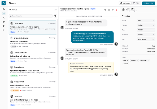Click the ticket list scrollbar

point(58,42)
